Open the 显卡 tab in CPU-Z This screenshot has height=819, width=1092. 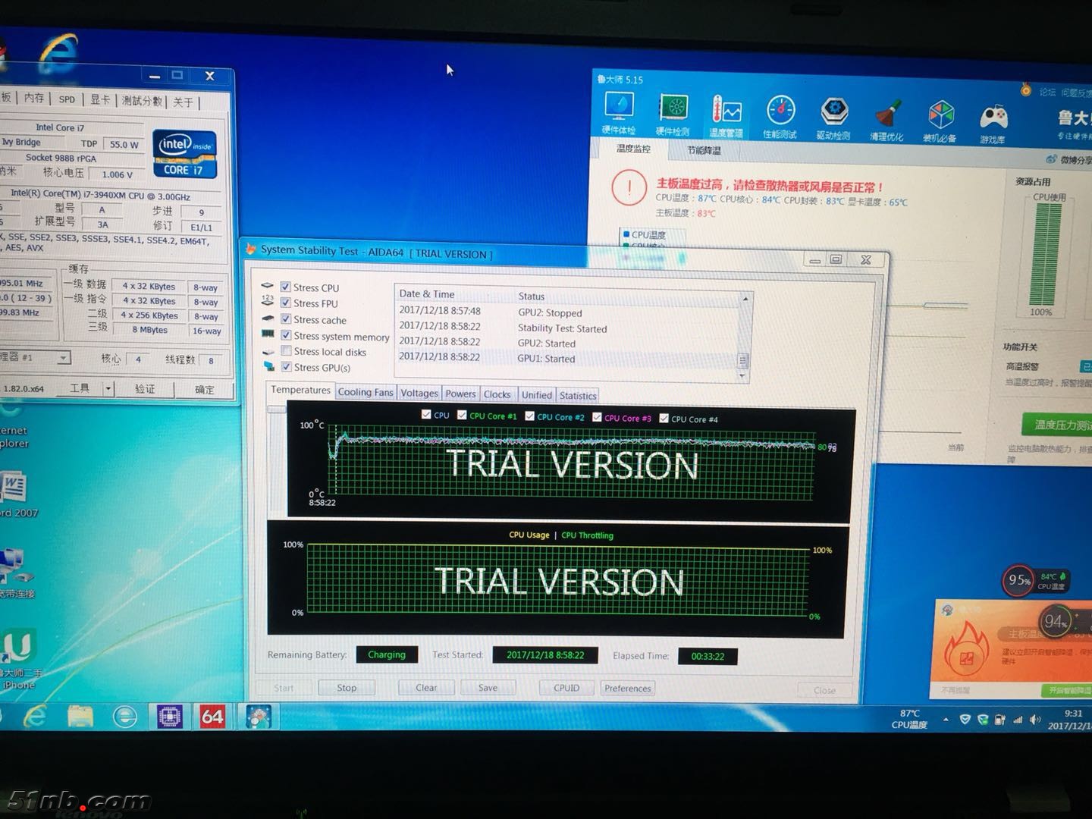(x=100, y=100)
